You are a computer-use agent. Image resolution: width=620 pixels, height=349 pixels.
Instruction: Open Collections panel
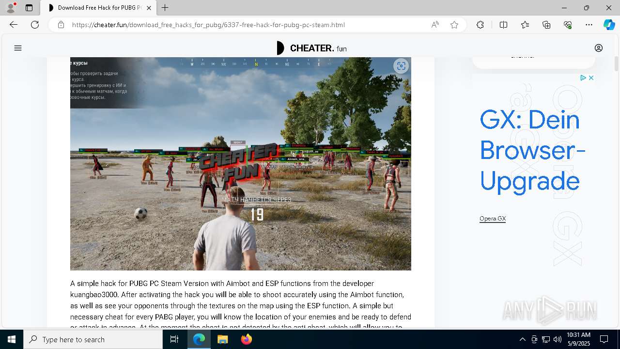tap(546, 25)
